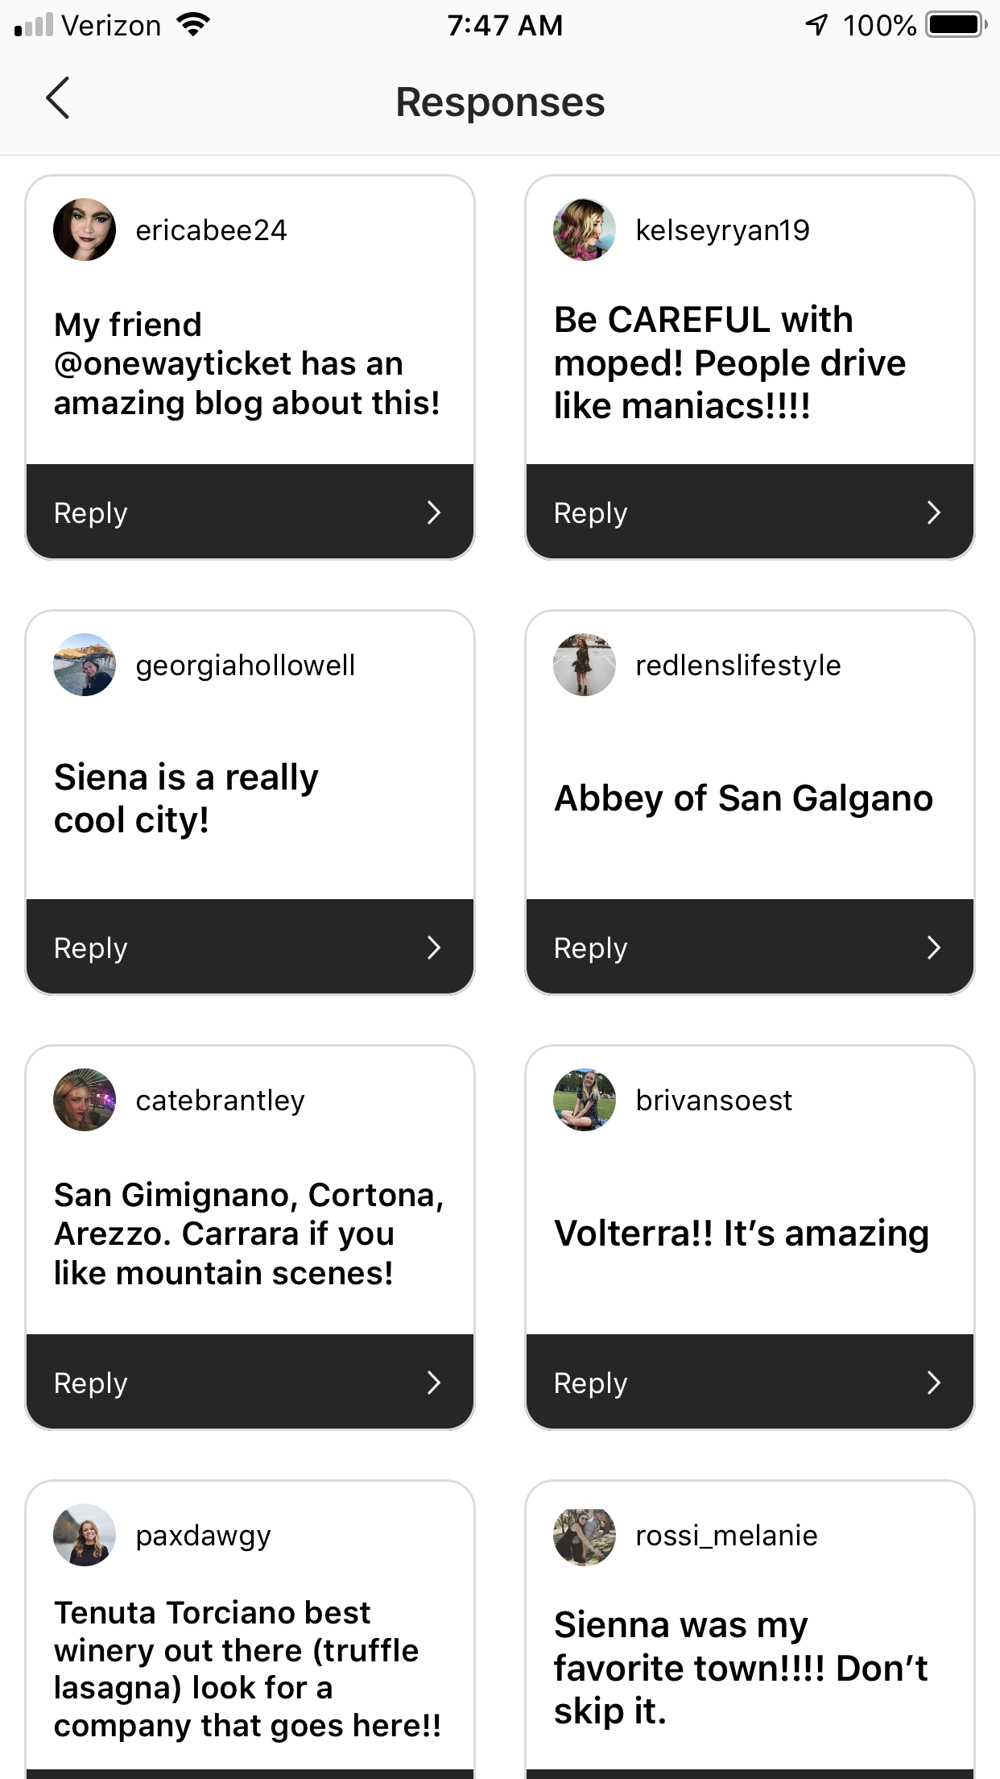The width and height of the screenshot is (1000, 1779).
Task: Tap georgiahollowell's avatar
Action: [85, 665]
